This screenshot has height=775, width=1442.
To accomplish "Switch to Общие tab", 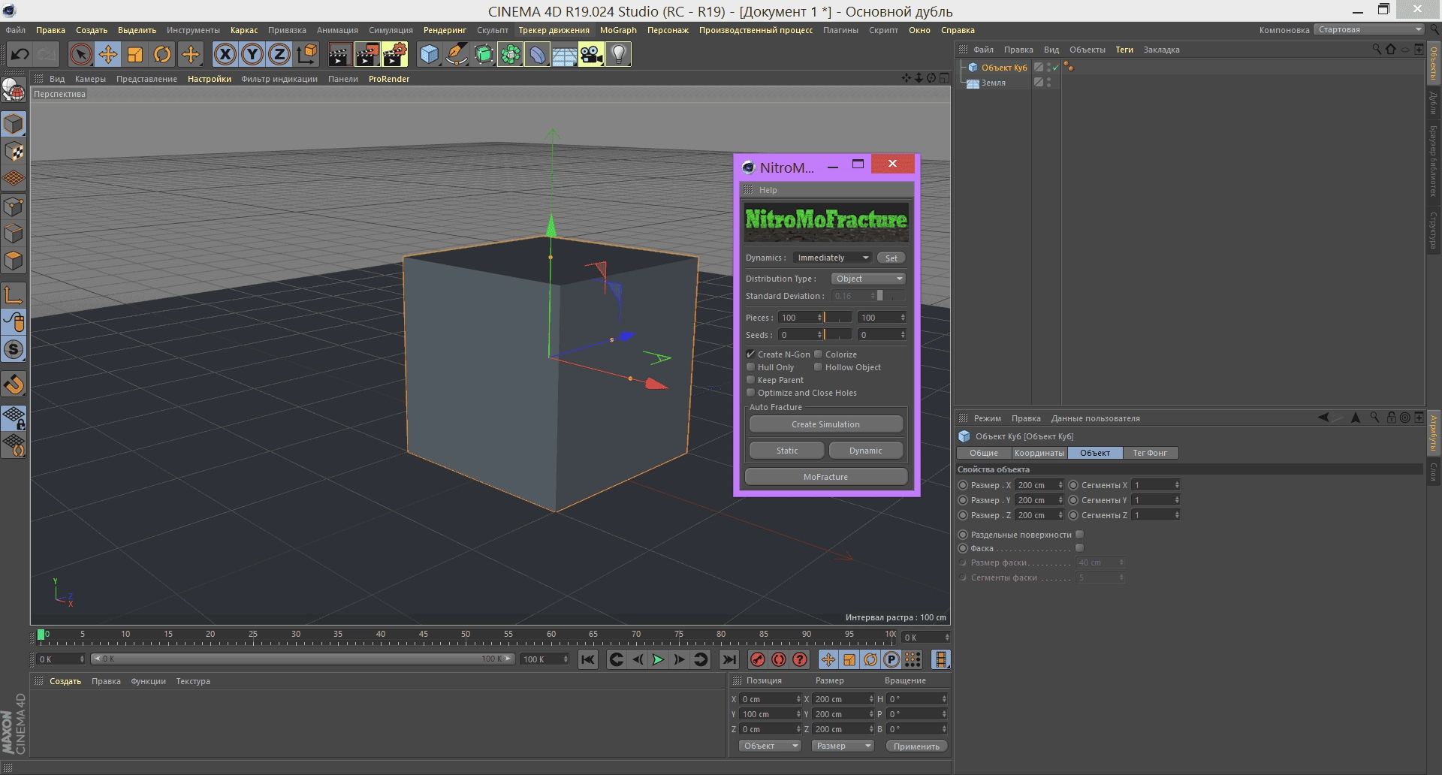I will 983,453.
